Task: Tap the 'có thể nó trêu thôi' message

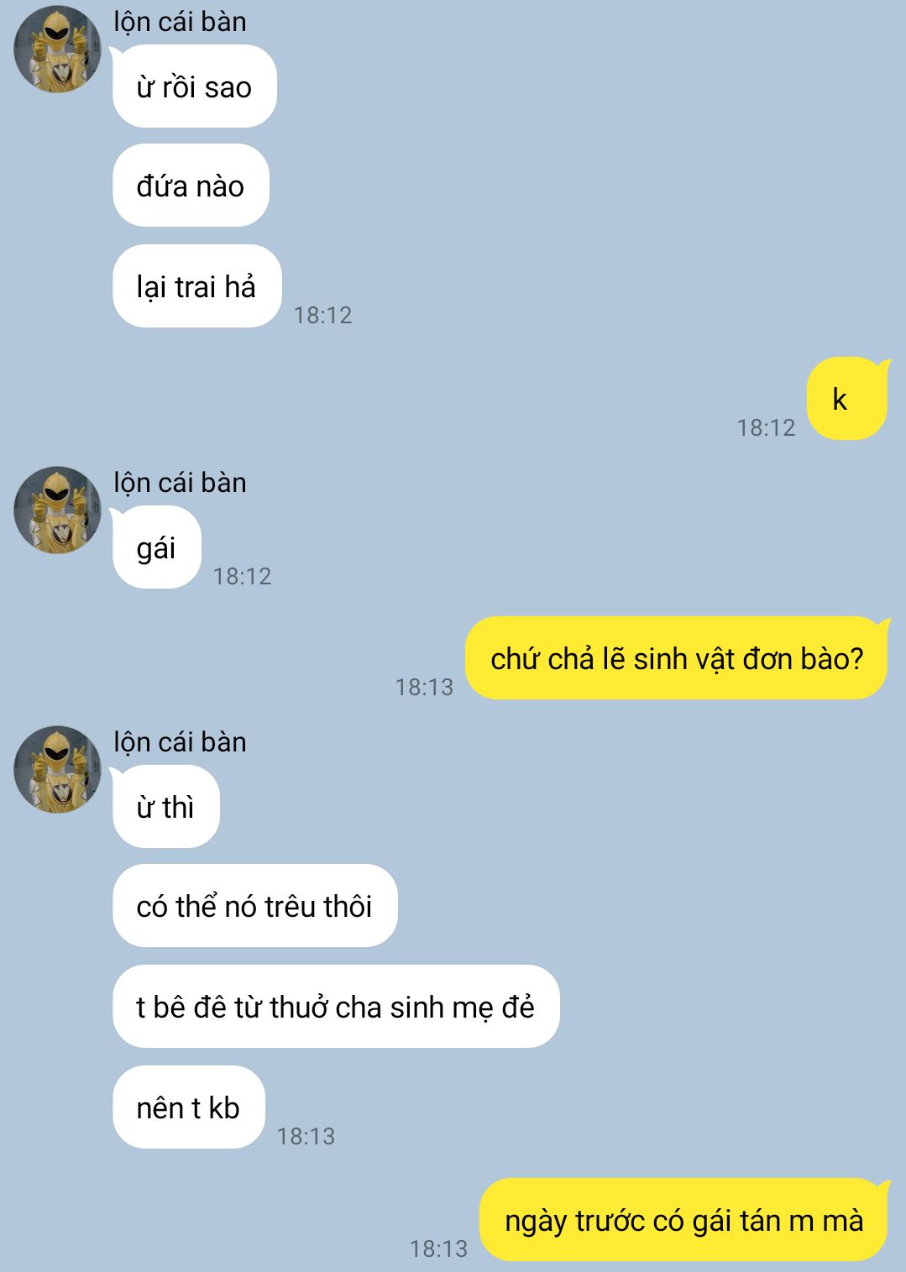Action: click(x=254, y=906)
